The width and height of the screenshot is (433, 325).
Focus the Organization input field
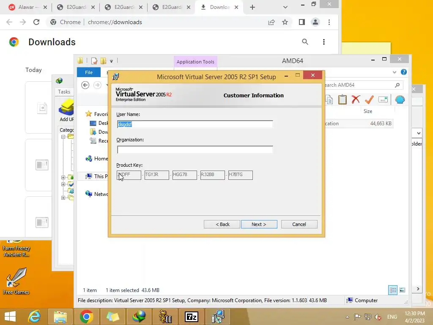point(195,149)
